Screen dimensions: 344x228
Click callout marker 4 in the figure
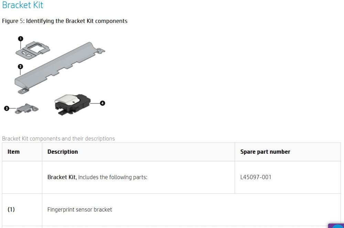(x=102, y=103)
